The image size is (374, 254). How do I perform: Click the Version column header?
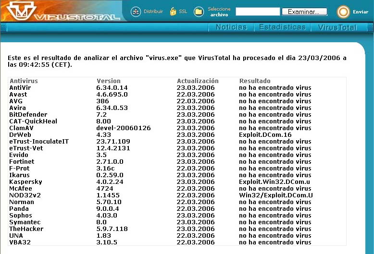109,81
